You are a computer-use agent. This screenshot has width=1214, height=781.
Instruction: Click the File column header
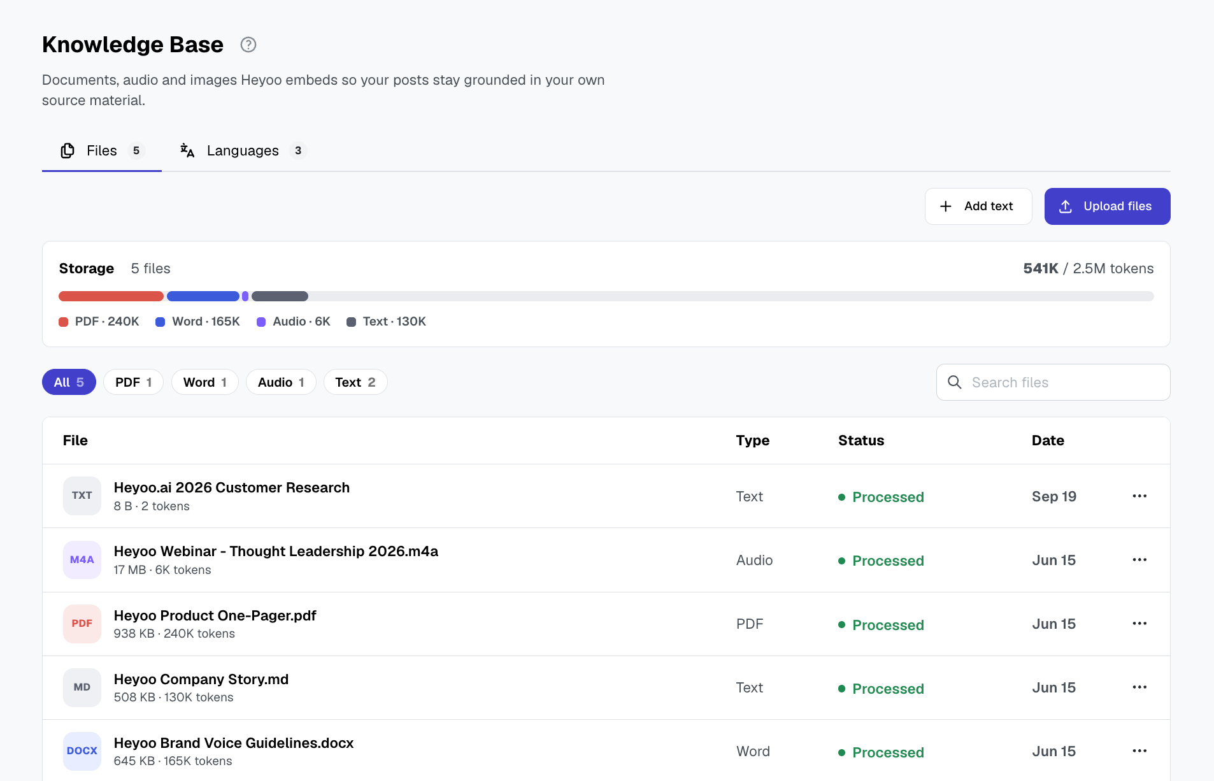tap(75, 440)
